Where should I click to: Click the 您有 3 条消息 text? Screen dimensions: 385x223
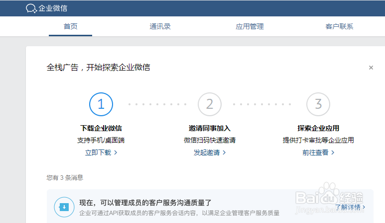click(65, 177)
